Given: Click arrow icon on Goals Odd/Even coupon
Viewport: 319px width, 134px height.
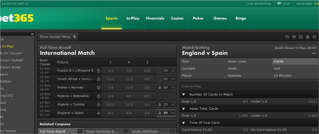Looking at the screenshot, I should 172,131.
